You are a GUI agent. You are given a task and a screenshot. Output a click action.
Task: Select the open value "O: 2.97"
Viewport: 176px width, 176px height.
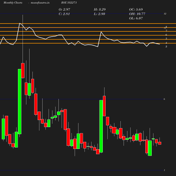point(64,10)
